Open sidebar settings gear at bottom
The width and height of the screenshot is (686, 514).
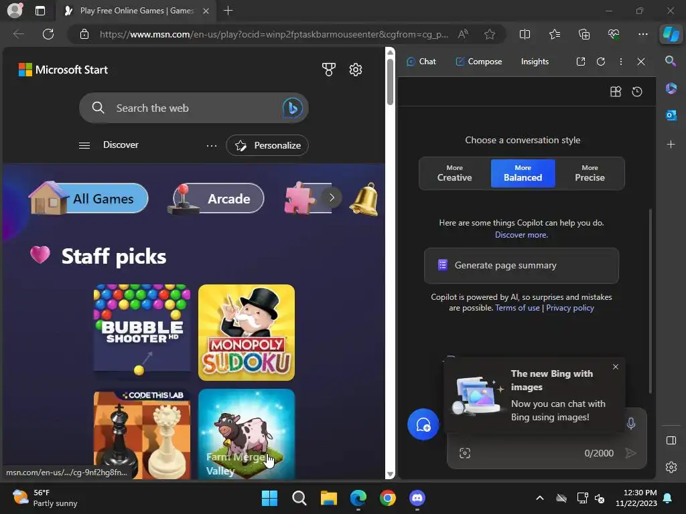[671, 467]
